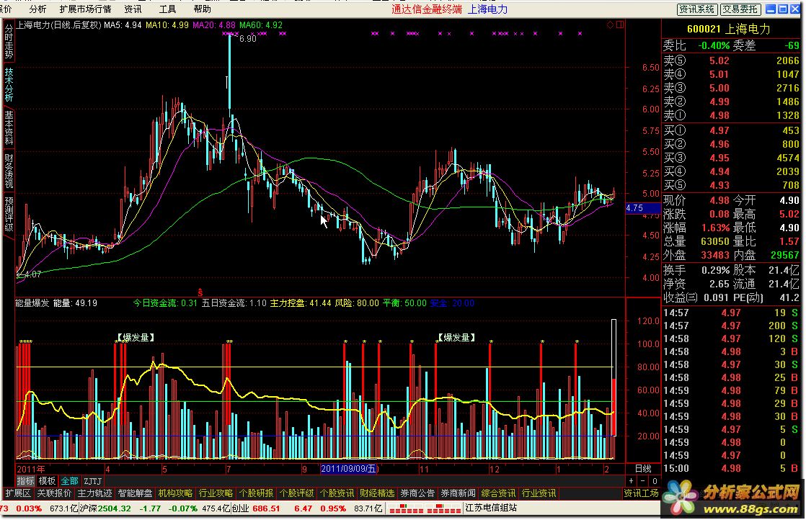The width and height of the screenshot is (806, 520).
Task: Click the 买① price 4.97 row
Action: 732,130
